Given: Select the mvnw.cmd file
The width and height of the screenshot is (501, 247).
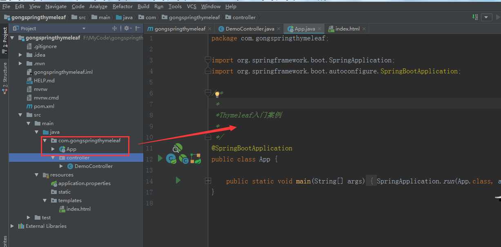Looking at the screenshot, I should [42, 97].
